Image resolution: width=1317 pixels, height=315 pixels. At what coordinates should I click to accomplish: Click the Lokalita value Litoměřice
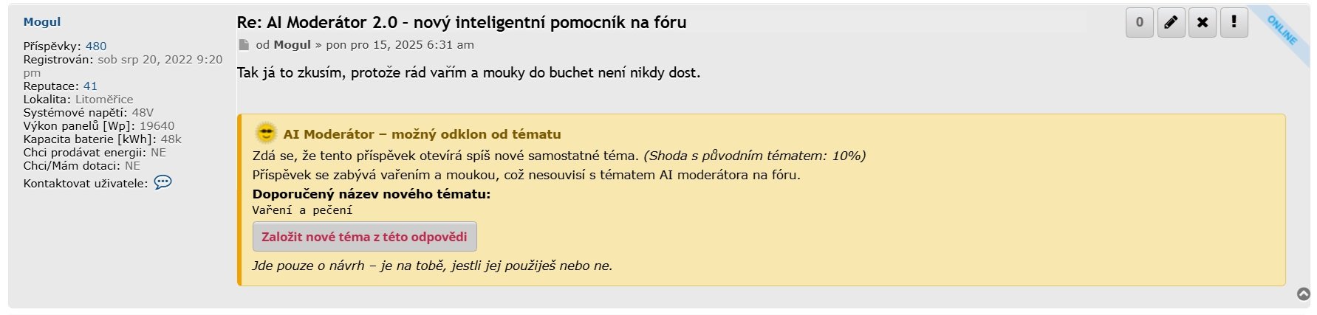[x=104, y=99]
